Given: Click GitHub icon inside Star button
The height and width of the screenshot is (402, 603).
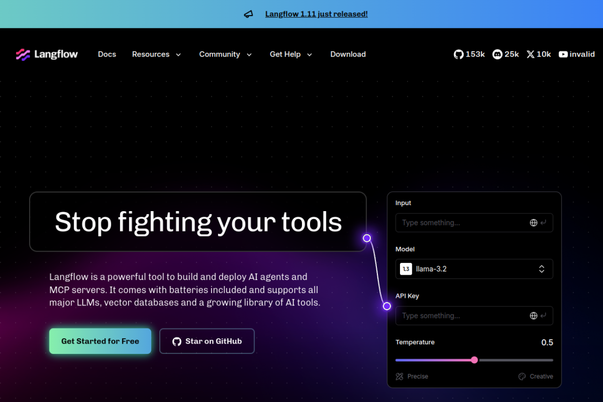Looking at the screenshot, I should (177, 342).
